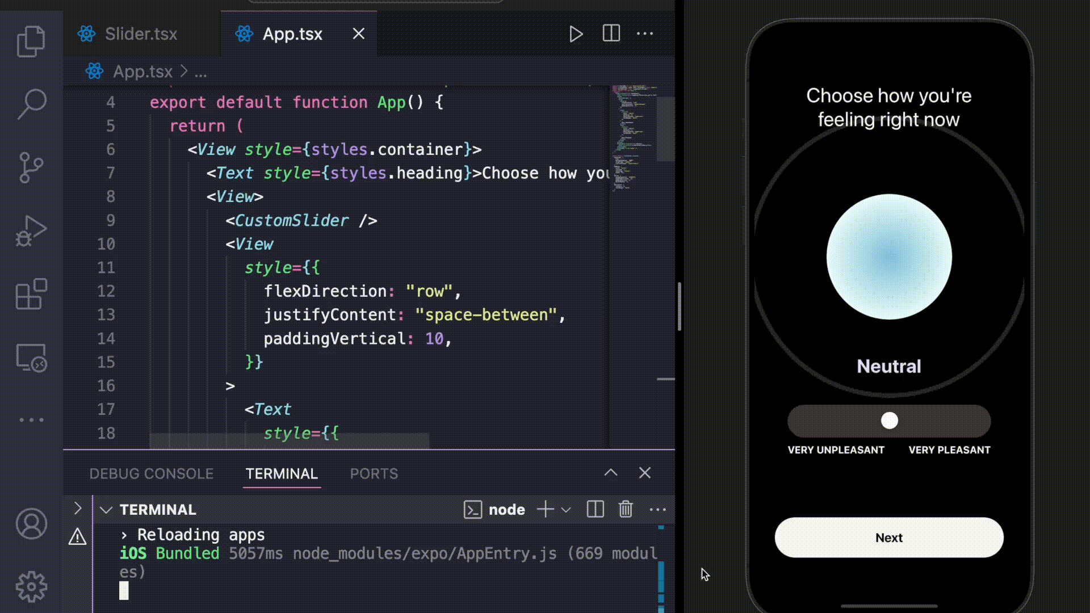Click the Next button in preview
This screenshot has height=613, width=1090.
click(x=890, y=538)
